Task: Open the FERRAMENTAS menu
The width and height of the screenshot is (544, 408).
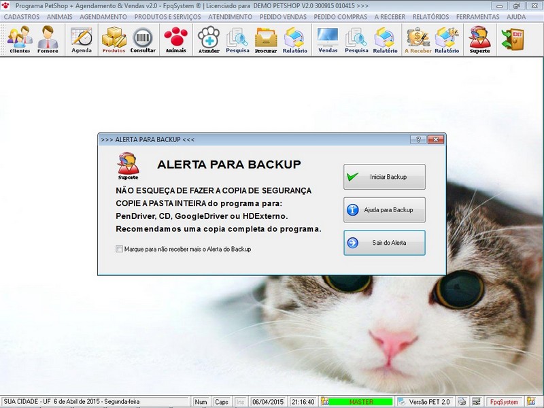Action: pos(478,16)
